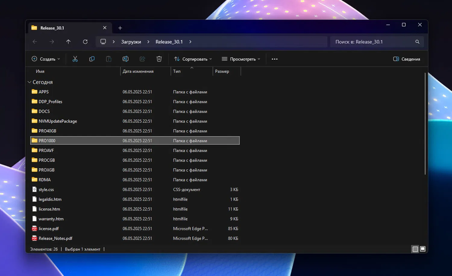The image size is (452, 276).
Task: Collapse the Сегодня group
Action: pyautogui.click(x=30, y=82)
